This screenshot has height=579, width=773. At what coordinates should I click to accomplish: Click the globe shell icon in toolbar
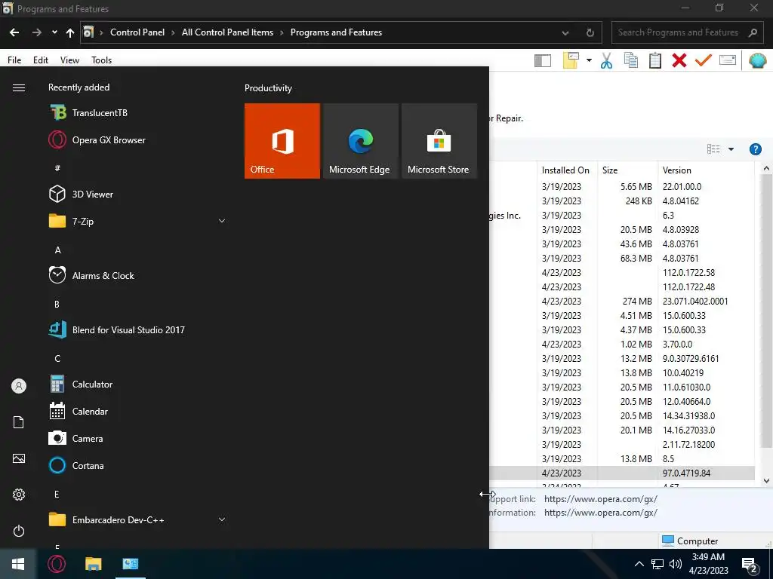758,60
